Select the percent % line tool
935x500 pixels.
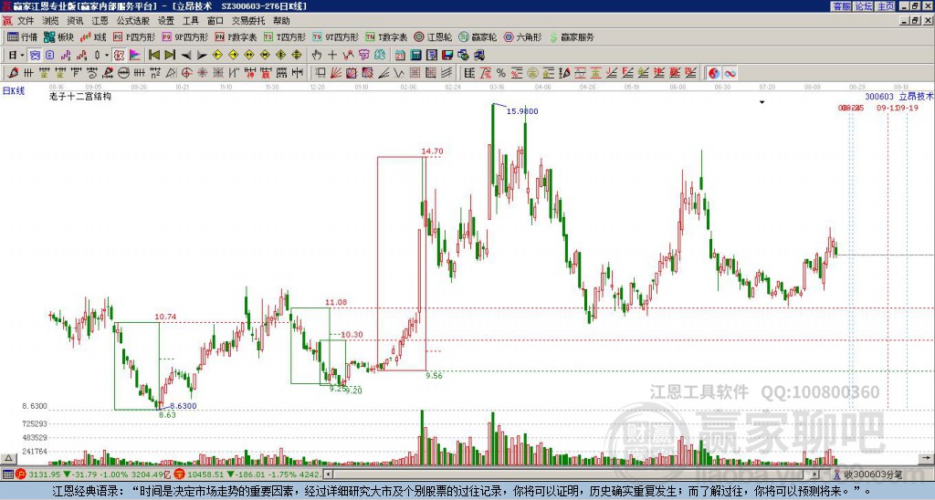501,73
